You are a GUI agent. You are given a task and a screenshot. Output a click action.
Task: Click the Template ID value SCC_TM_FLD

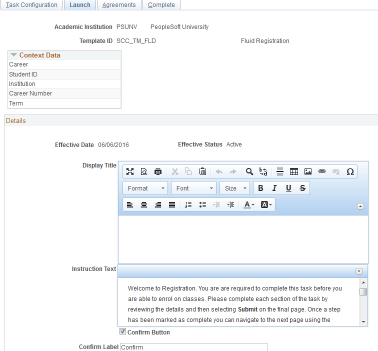[136, 41]
